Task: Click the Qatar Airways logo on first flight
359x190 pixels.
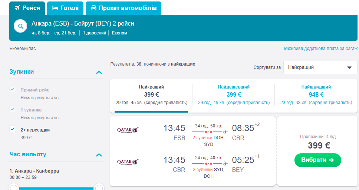Action: [128, 130]
